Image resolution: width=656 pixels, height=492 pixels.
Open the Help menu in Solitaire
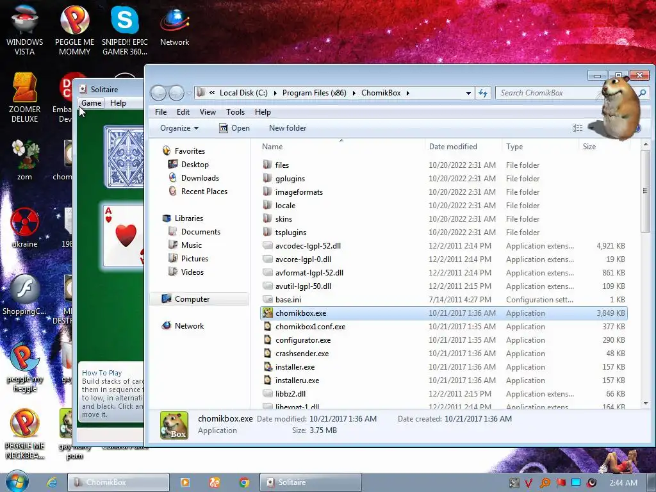pos(118,103)
